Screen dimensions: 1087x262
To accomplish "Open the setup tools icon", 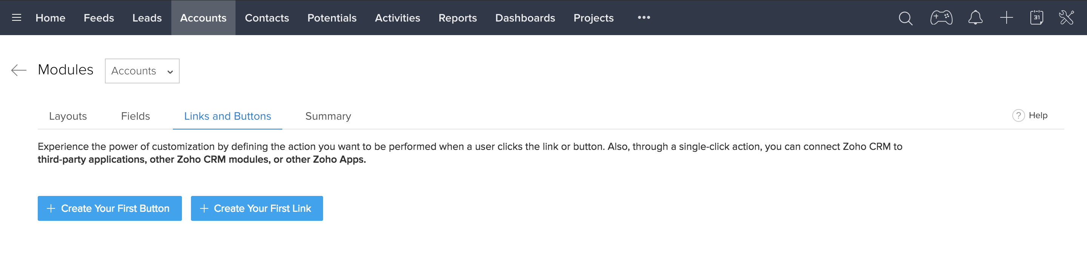I will point(1066,18).
